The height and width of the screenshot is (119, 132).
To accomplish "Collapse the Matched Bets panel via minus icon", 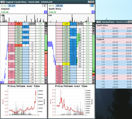I will pos(97,22).
